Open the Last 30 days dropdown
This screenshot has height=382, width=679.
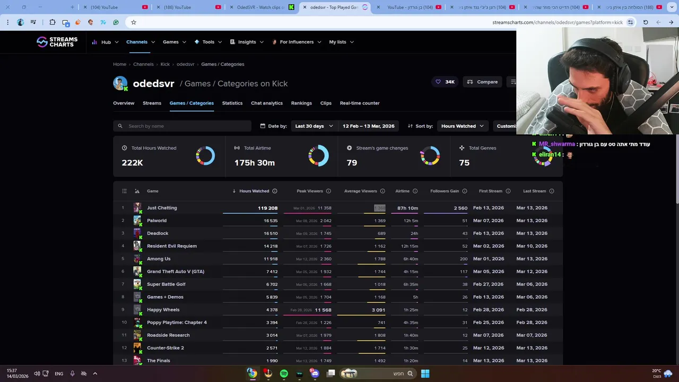pos(314,126)
